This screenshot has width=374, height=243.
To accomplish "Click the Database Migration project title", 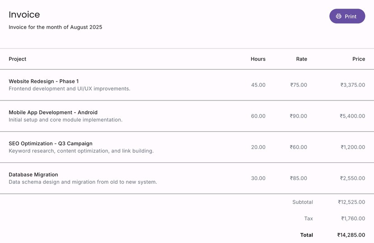I will (33, 175).
